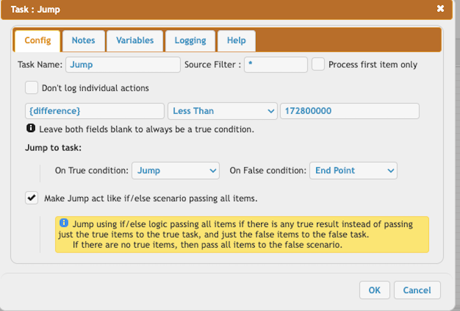Open the On False condition End Point dropdown
This screenshot has height=311, width=460.
pos(353,171)
